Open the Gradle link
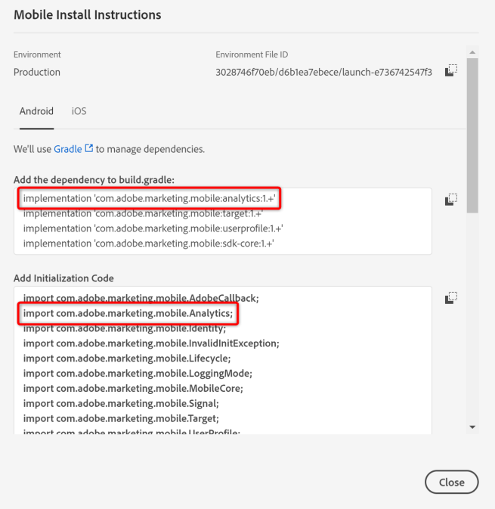Image resolution: width=495 pixels, height=509 pixels. (x=67, y=149)
